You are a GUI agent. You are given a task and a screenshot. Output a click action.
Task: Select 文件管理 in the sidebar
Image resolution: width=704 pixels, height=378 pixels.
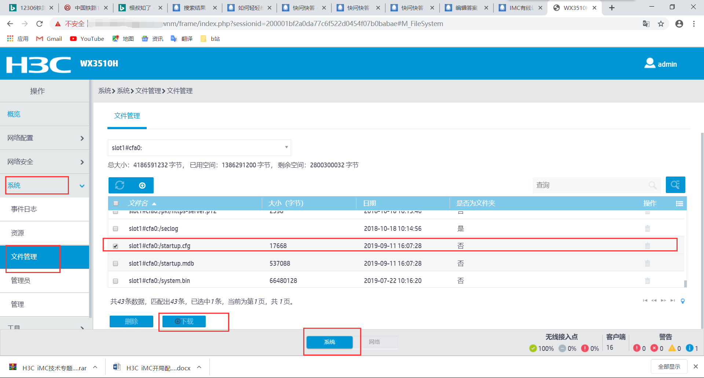(44, 257)
